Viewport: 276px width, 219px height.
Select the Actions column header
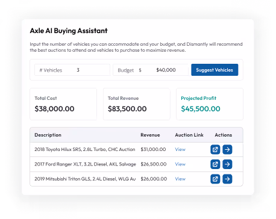click(224, 135)
